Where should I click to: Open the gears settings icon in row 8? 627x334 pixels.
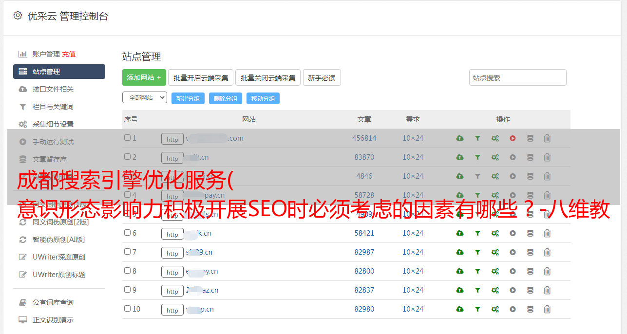pos(495,271)
